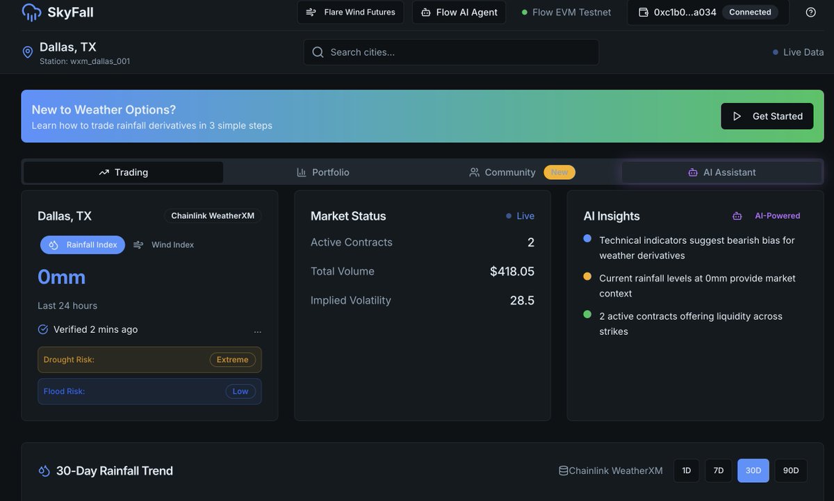Click Verified 2 mins ago text

tap(96, 329)
